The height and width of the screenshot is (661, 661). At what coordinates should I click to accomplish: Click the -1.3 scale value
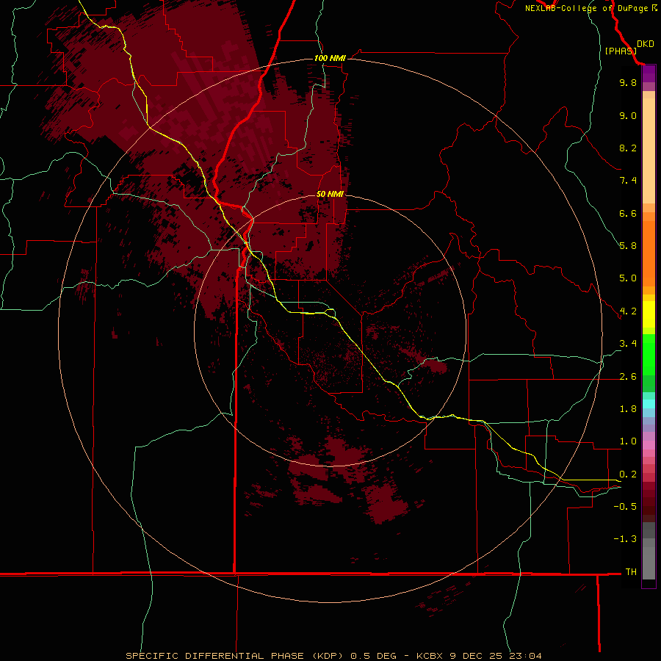(625, 539)
